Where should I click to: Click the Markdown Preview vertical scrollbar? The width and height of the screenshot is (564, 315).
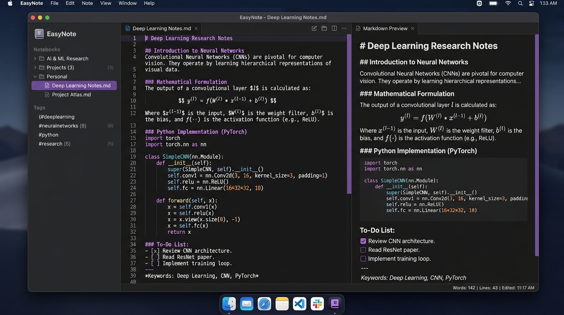point(537,145)
